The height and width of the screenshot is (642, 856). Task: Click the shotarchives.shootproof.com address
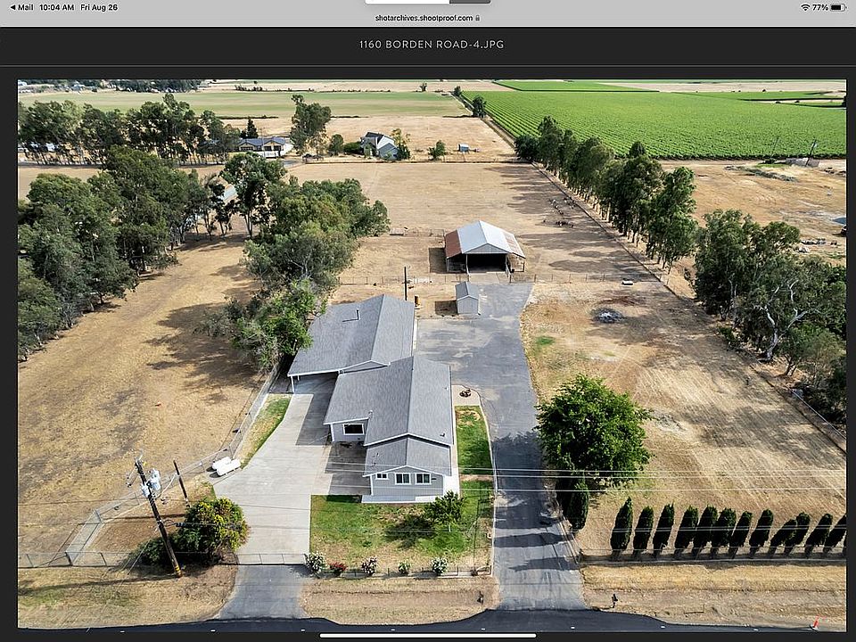pos(423,18)
